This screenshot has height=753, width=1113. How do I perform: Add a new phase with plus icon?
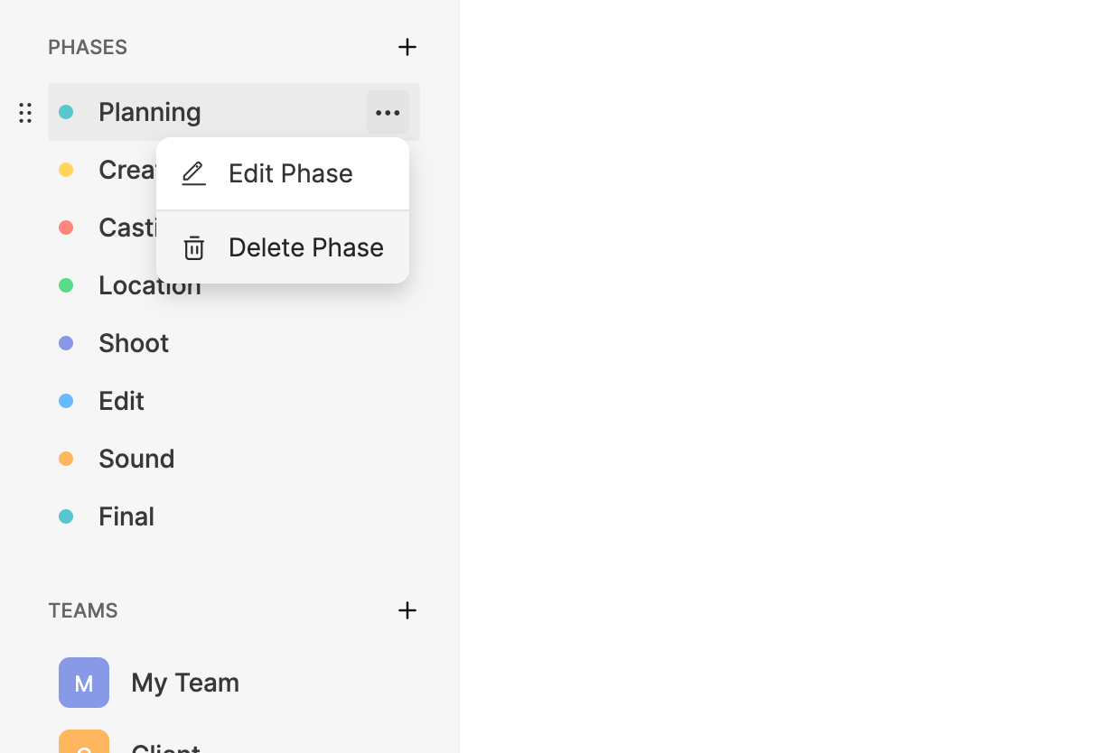(x=407, y=47)
